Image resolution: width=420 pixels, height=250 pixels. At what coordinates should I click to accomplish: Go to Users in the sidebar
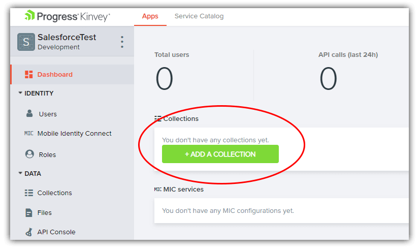pos(48,114)
